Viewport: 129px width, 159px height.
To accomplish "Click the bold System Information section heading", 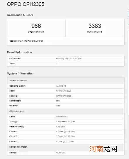I will (20, 73).
